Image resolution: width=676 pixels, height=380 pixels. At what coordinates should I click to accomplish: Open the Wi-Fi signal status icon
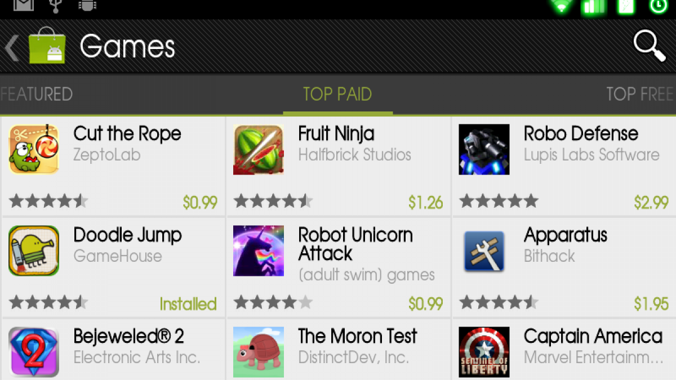(562, 6)
